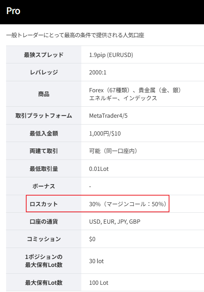This screenshot has width=204, height=292.
Task: Click the 100 Lot maximum holding value
Action: click(x=98, y=283)
